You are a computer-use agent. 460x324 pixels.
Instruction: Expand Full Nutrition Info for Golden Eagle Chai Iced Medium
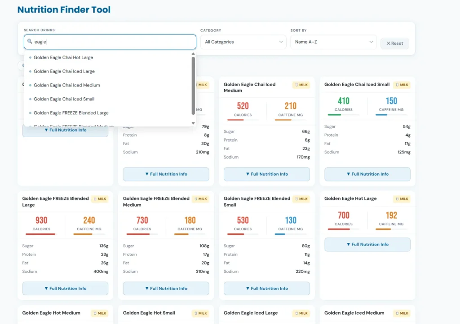pyautogui.click(x=266, y=174)
